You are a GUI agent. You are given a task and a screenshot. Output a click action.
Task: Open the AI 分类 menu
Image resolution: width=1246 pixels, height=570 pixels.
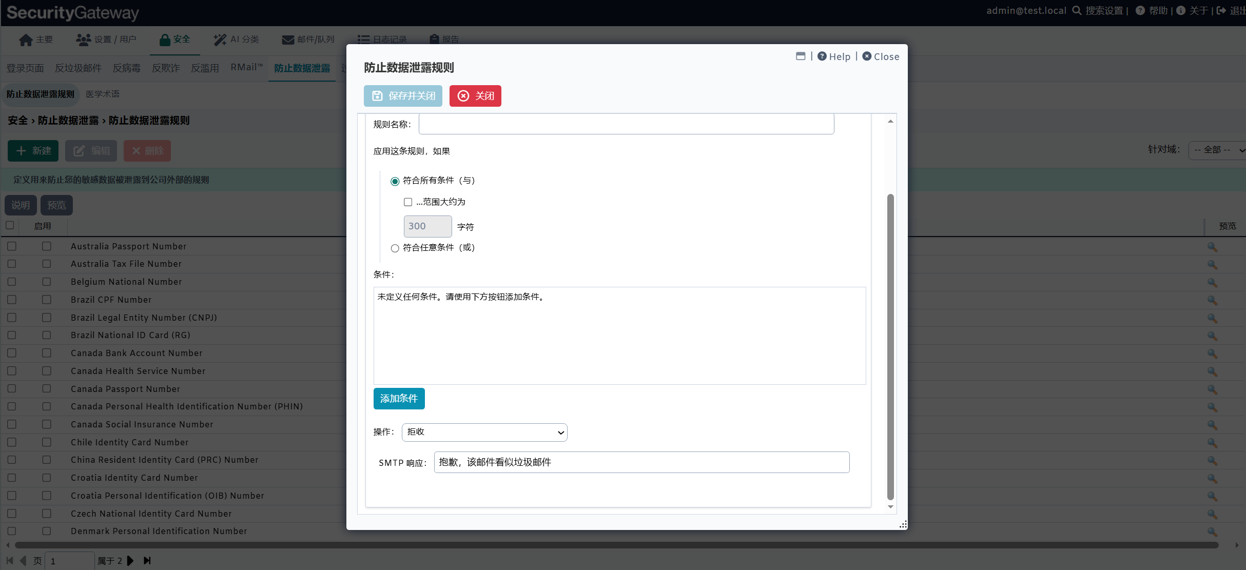pos(237,40)
